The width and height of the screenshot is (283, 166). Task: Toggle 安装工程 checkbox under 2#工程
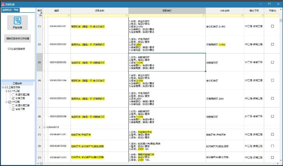[13, 109]
